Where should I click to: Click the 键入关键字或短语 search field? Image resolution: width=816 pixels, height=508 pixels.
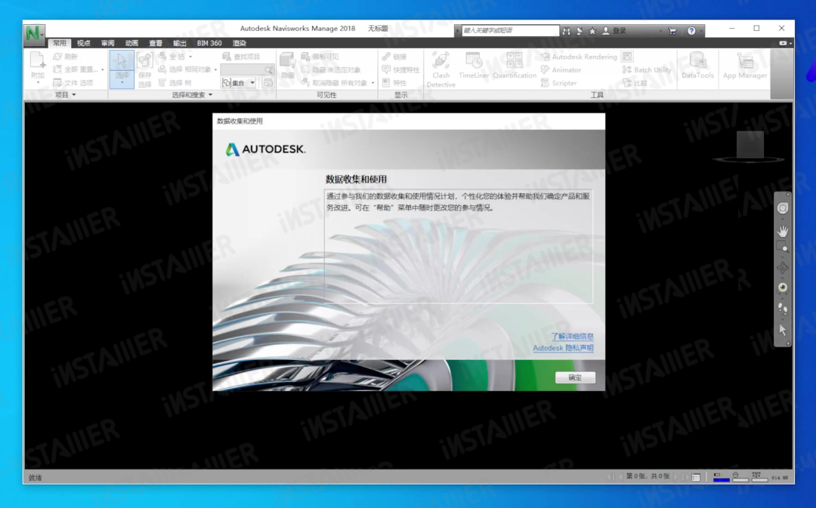click(510, 31)
